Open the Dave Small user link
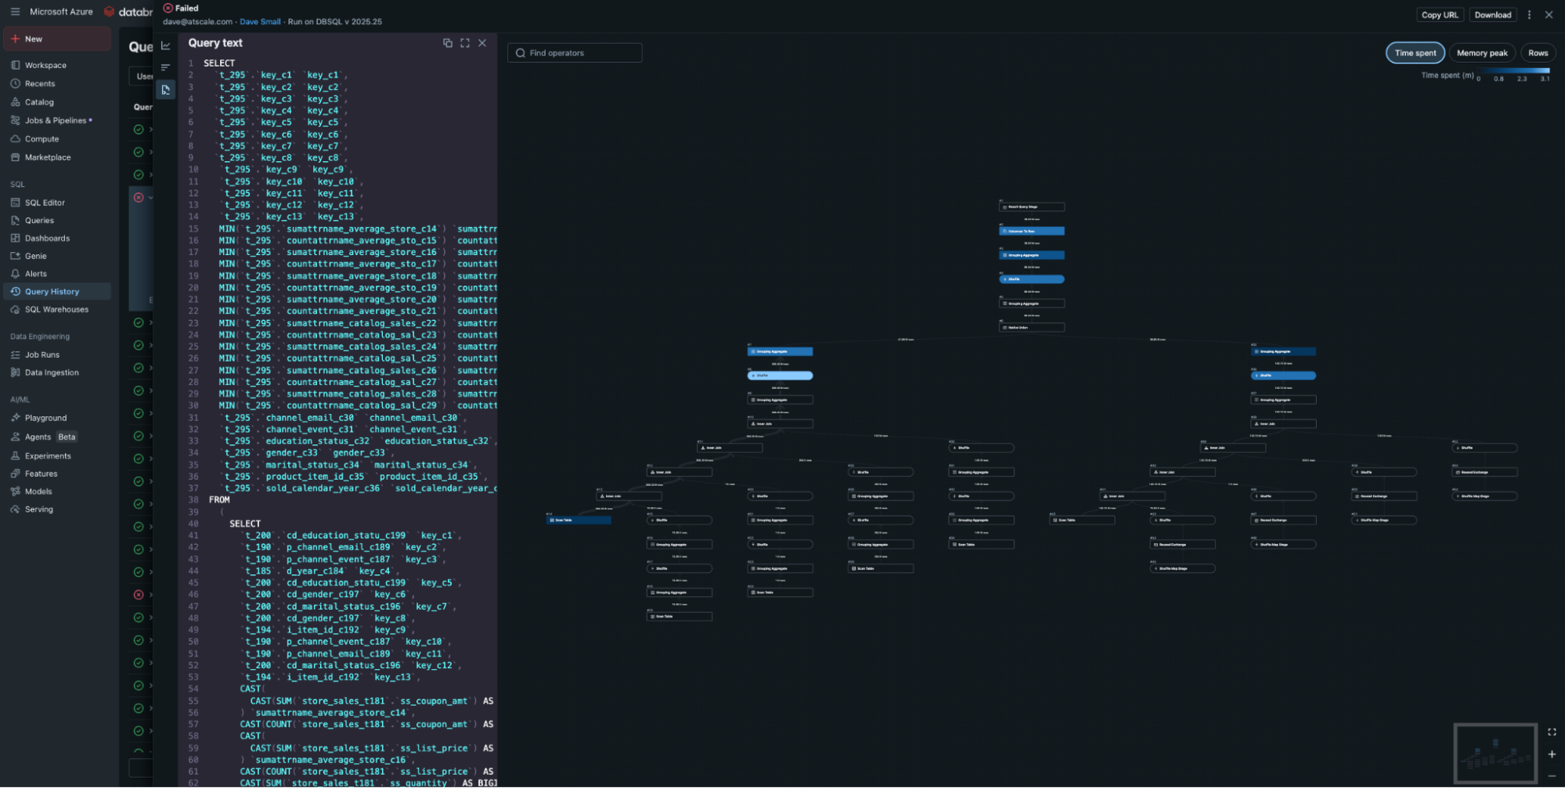The width and height of the screenshot is (1565, 788). click(x=260, y=21)
